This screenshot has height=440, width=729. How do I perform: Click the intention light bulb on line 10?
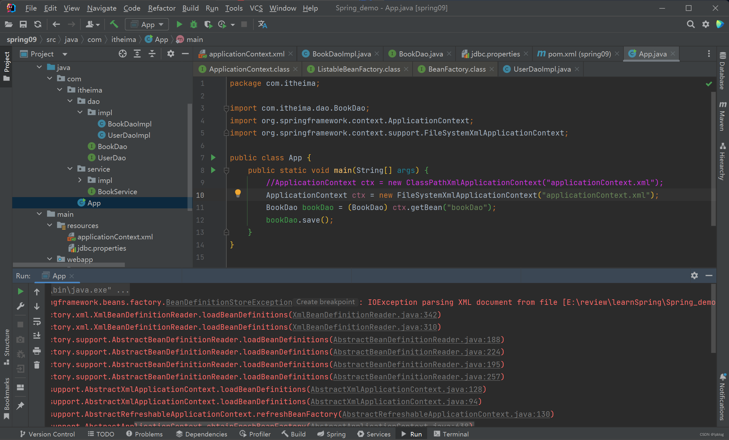tap(238, 194)
